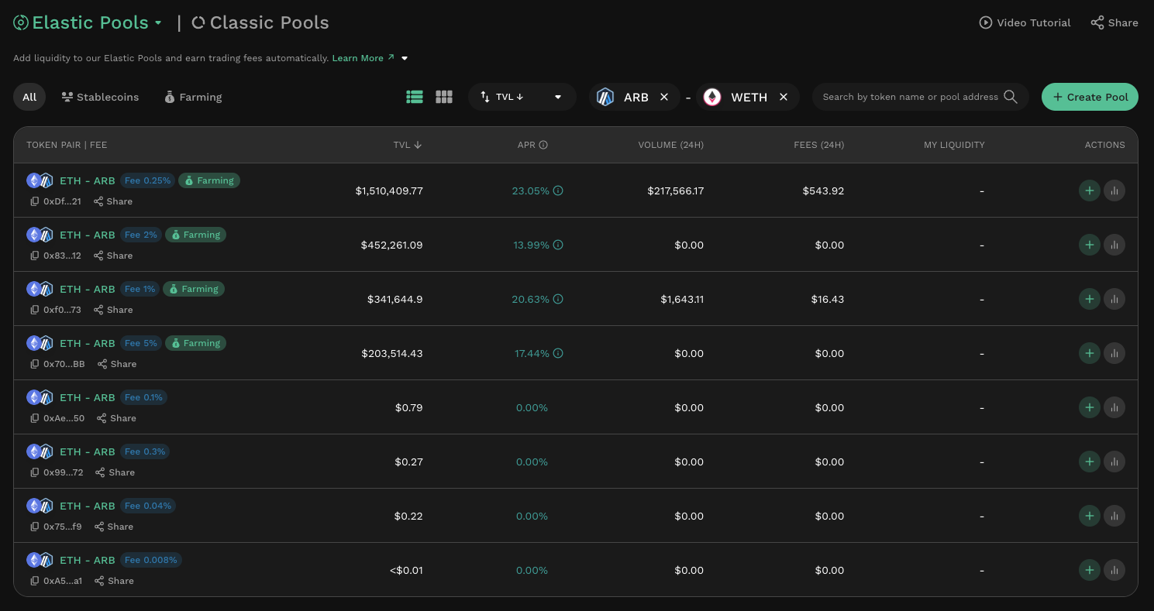The width and height of the screenshot is (1154, 611).
Task: Click the search magnifier icon
Action: (1011, 97)
